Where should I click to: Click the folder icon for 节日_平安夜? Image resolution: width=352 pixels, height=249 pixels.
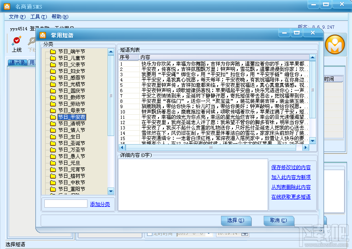click(x=53, y=117)
